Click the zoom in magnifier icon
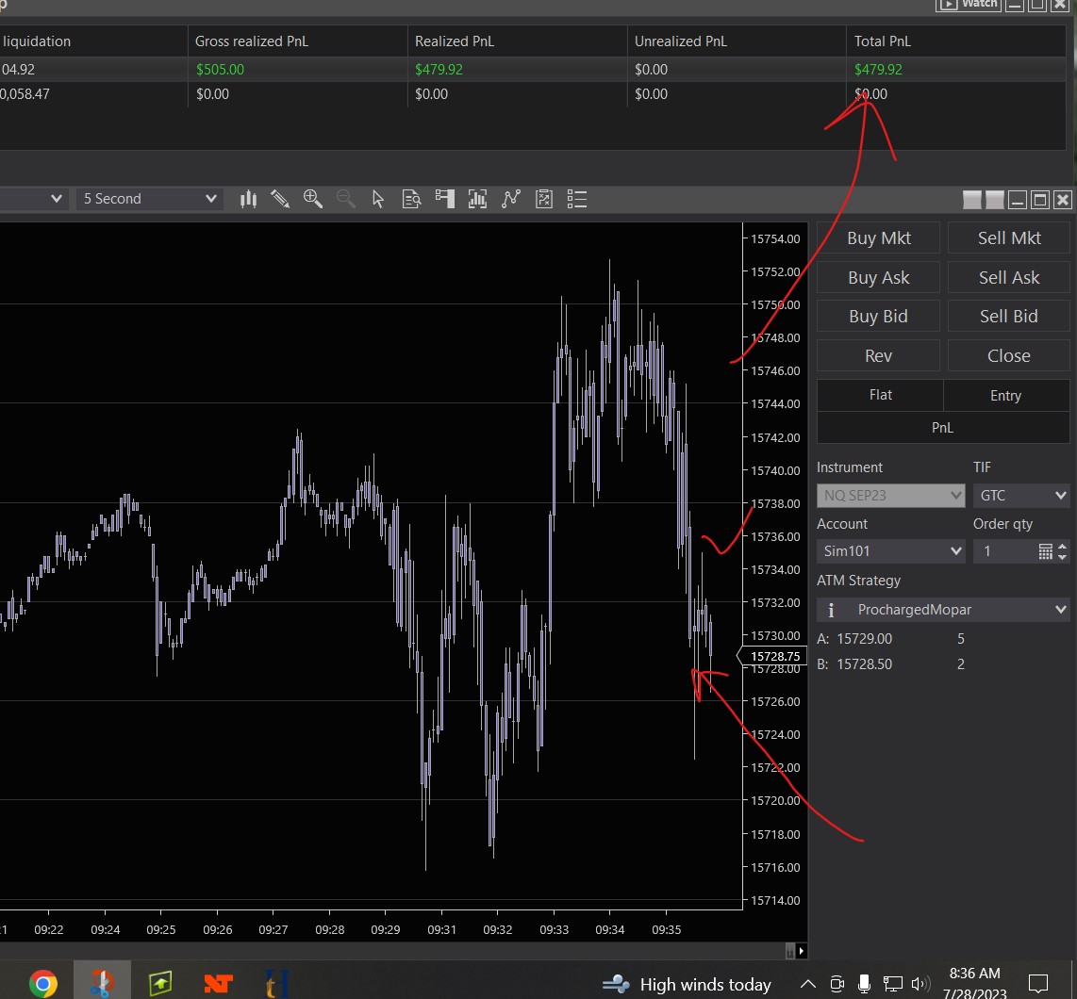This screenshot has width=1077, height=999. click(313, 199)
